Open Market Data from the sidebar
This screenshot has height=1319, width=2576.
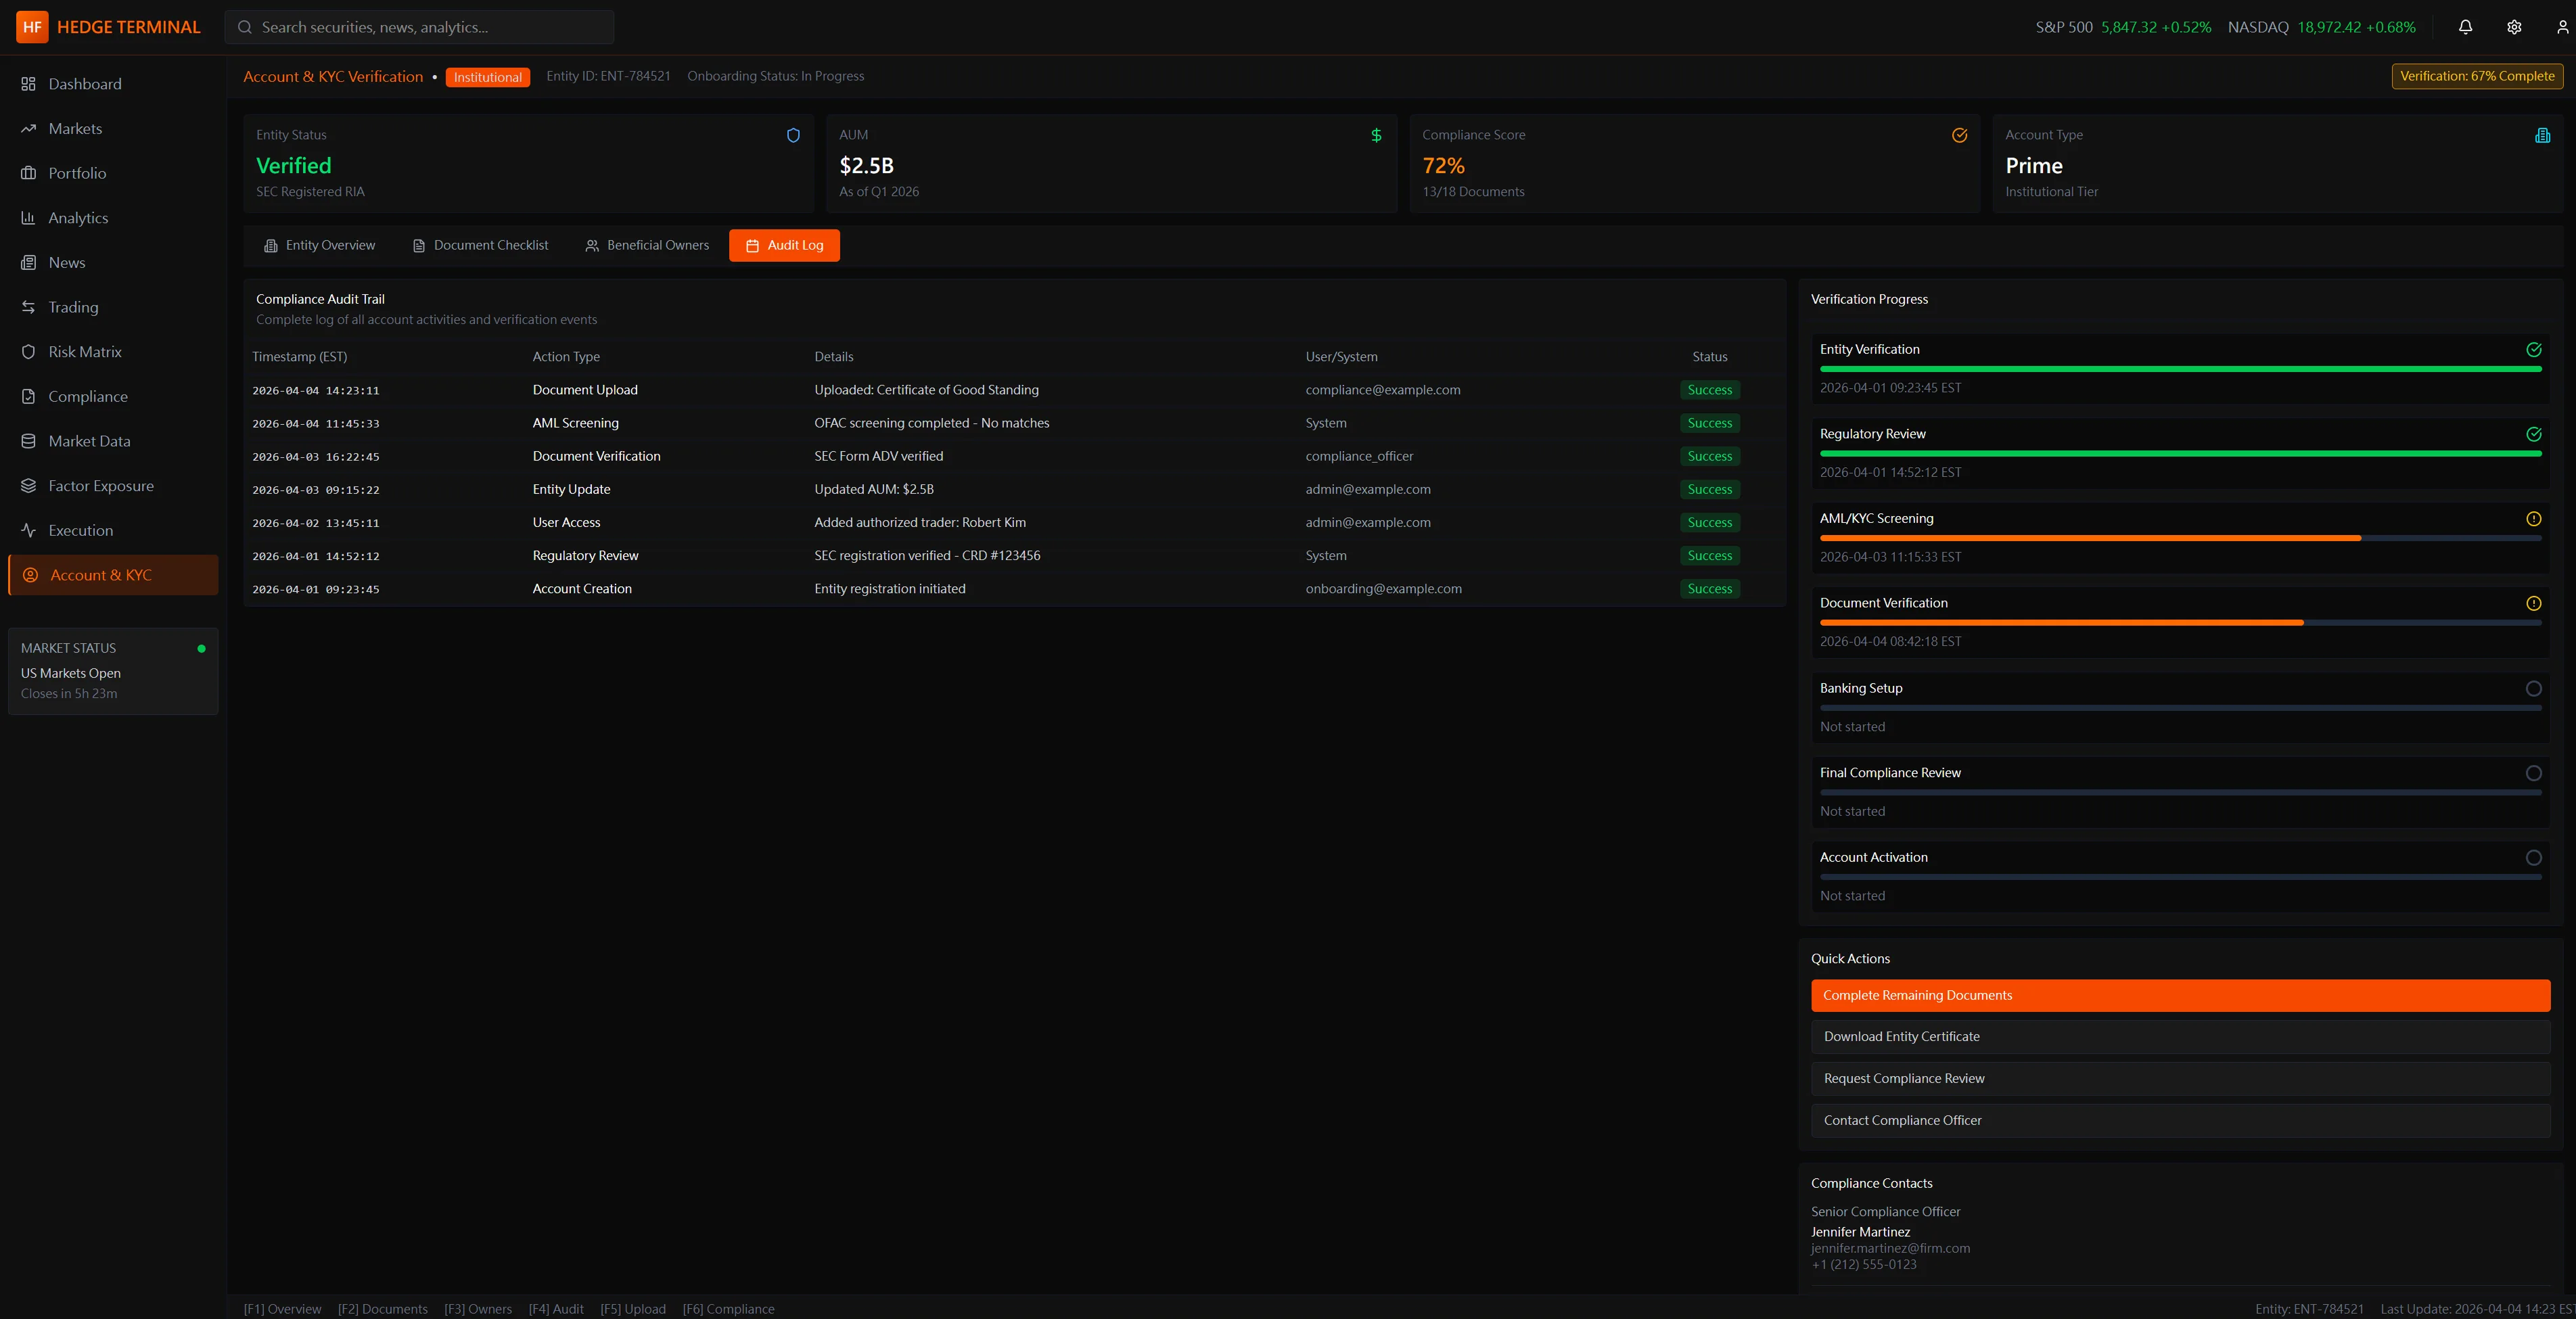click(x=88, y=440)
